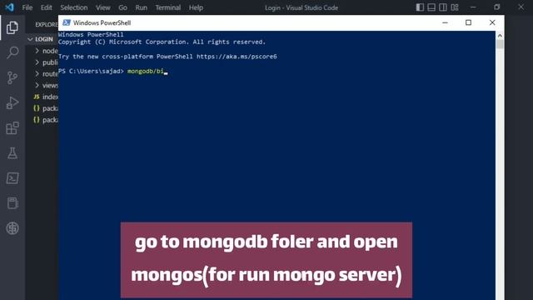The width and height of the screenshot is (533, 300).
Task: Open the Search view in activity bar
Action: pyautogui.click(x=12, y=52)
